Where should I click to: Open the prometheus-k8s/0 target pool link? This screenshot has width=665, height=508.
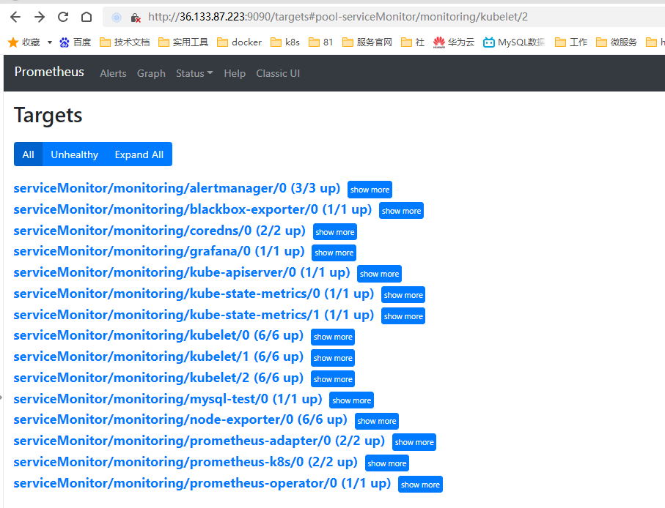coord(185,462)
